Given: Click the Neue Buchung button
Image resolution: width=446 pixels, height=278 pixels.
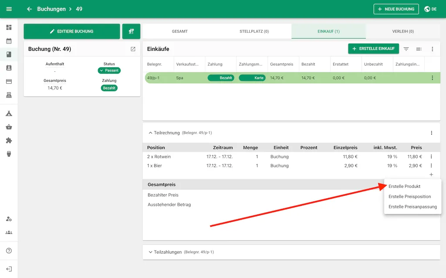Looking at the screenshot, I should click(x=396, y=9).
